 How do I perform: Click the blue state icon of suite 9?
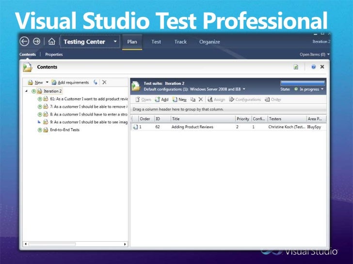pos(39,122)
